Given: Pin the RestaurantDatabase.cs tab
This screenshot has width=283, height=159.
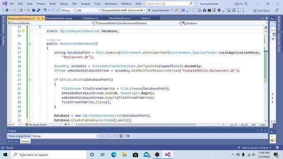Looking at the screenshot, I should pyautogui.click(x=38, y=19).
